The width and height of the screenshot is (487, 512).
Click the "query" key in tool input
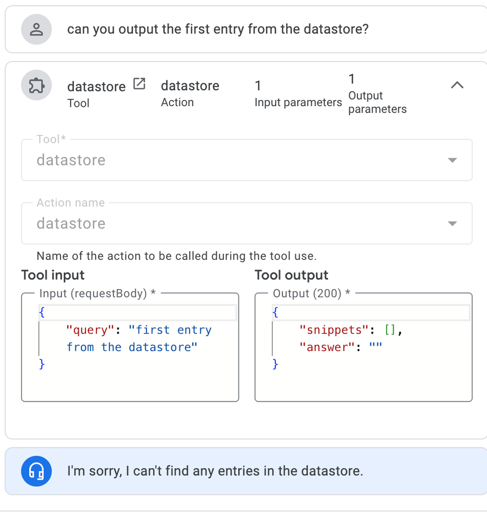coord(90,330)
